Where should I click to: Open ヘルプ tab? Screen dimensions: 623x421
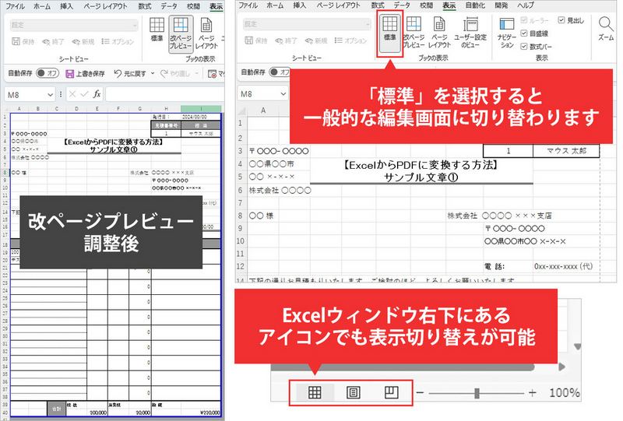coord(526,5)
